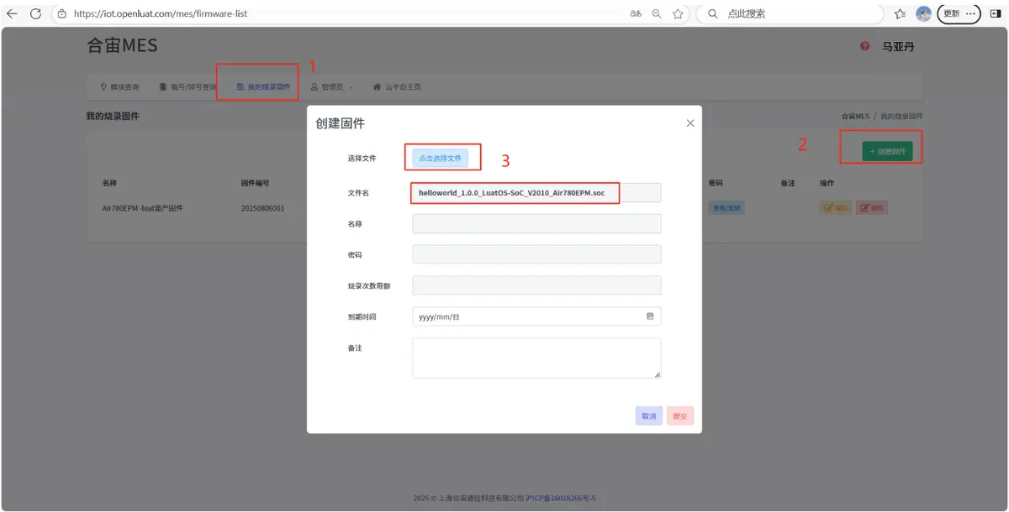
Task: Click the yellow 编辑 edit button
Action: point(836,208)
